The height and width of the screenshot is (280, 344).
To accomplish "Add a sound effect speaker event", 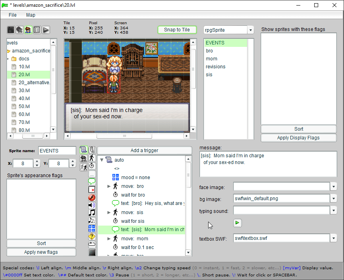I will pyautogui.click(x=92, y=205).
